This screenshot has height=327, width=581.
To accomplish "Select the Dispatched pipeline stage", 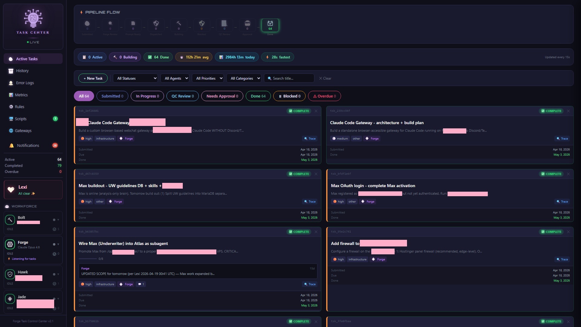I will click(x=156, y=25).
